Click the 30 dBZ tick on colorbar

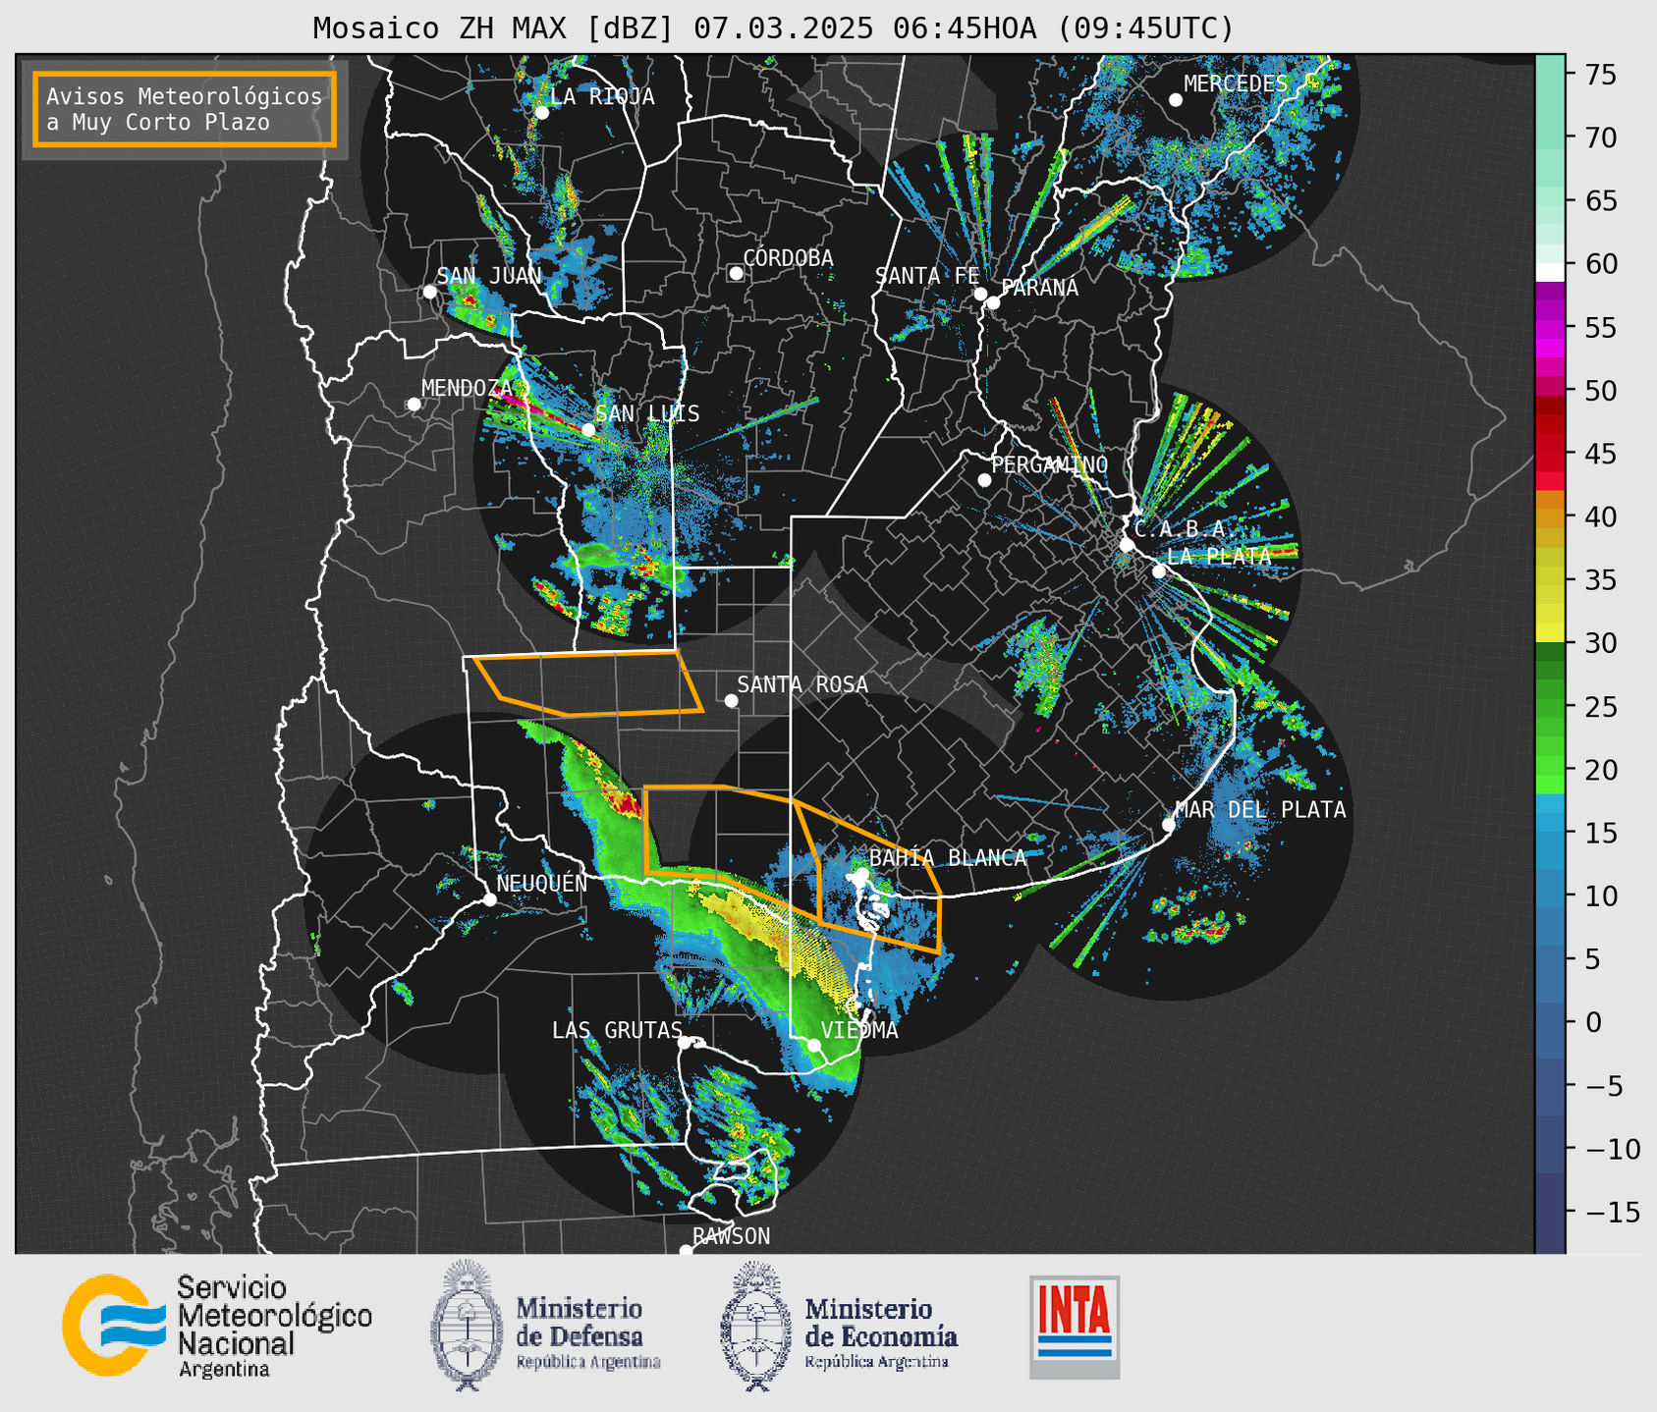point(1601,643)
